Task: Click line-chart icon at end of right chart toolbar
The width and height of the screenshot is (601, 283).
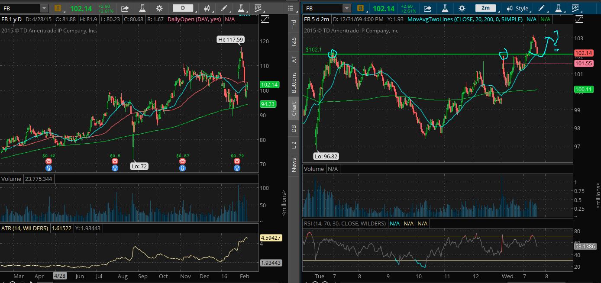Action: tap(575, 8)
